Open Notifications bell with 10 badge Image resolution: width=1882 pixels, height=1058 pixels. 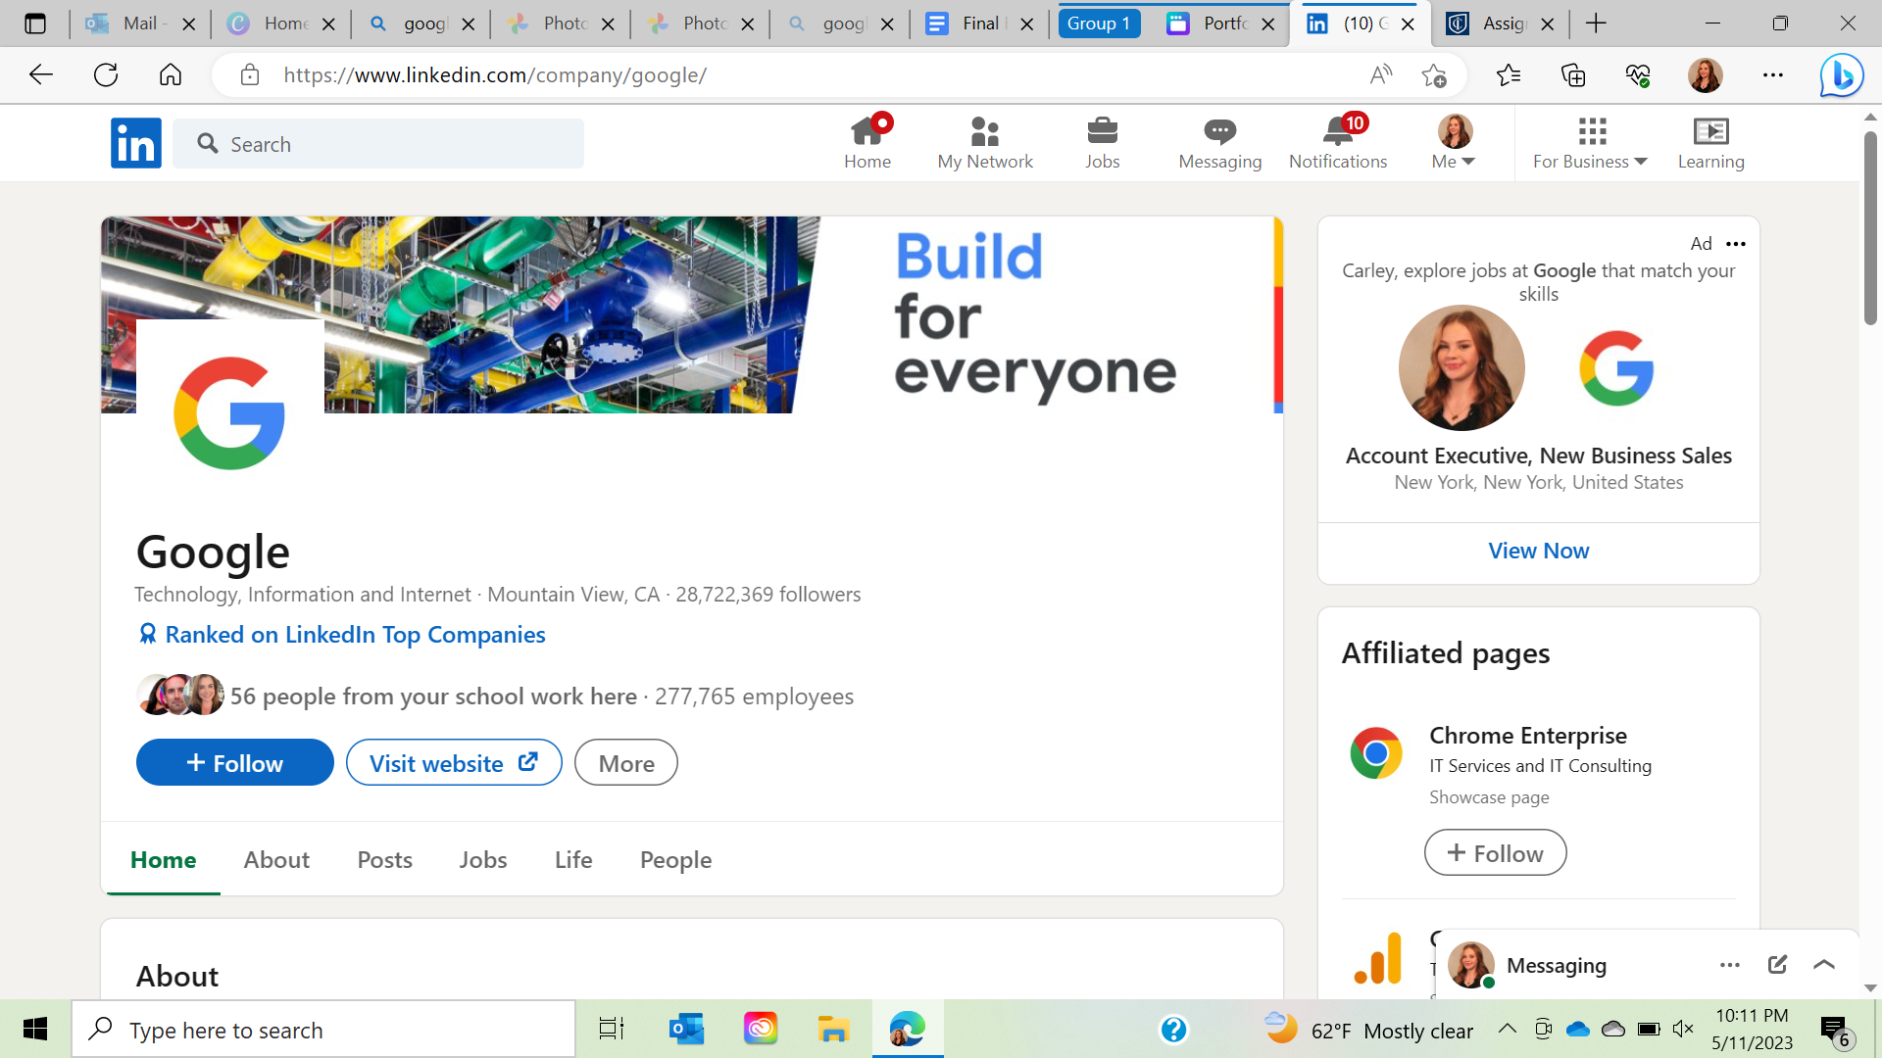(1338, 143)
